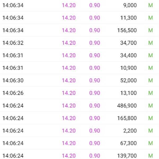Select the 14:06:32 timestamp

tap(13, 43)
